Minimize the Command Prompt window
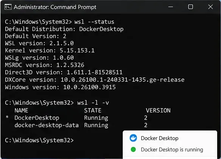221x159 pixels. tap(171, 7)
